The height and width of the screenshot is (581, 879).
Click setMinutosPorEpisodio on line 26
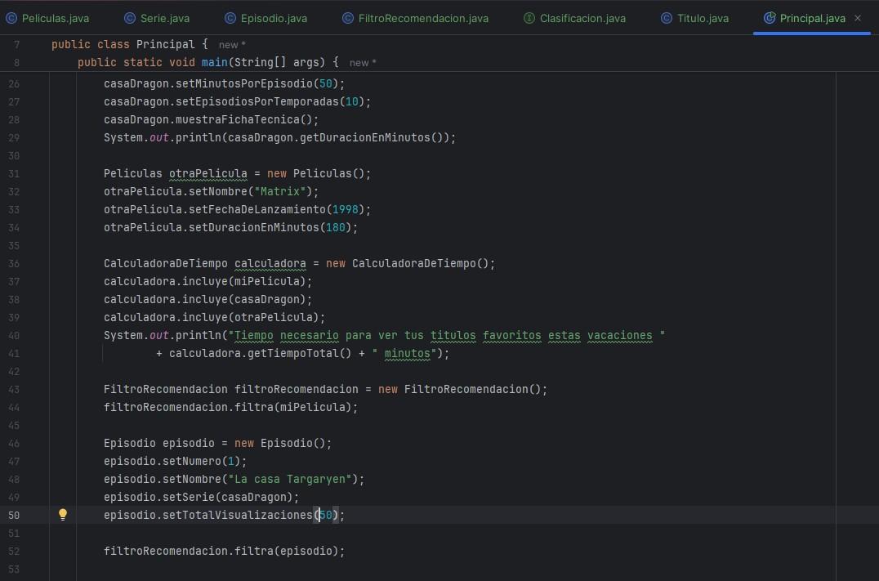pyautogui.click(x=244, y=83)
